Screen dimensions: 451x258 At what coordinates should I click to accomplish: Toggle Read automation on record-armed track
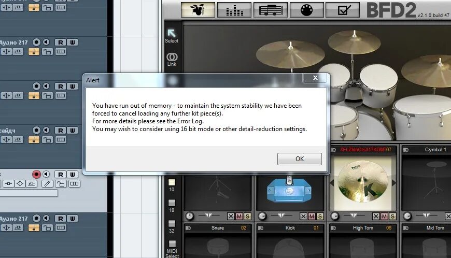(61, 175)
